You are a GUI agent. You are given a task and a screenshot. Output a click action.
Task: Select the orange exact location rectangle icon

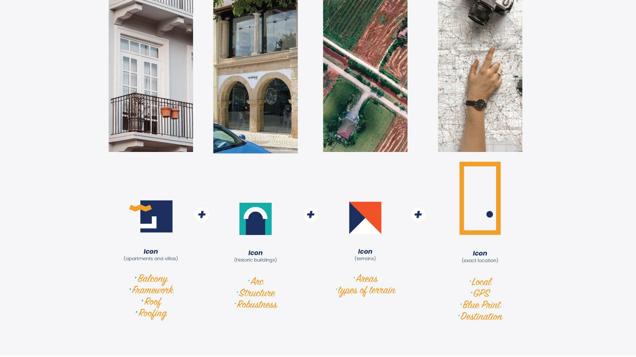pyautogui.click(x=480, y=198)
